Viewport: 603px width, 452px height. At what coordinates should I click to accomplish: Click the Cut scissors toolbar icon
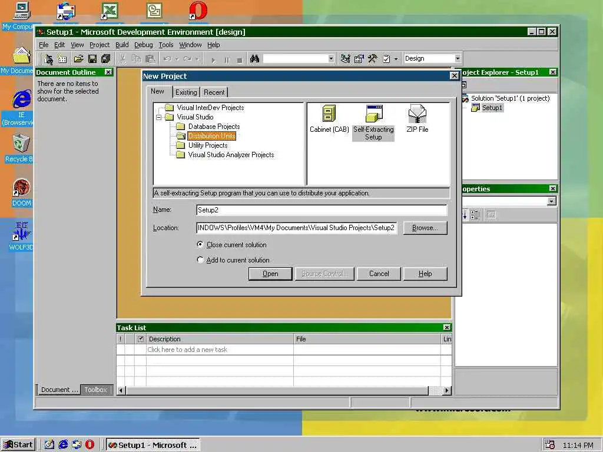[x=122, y=59]
